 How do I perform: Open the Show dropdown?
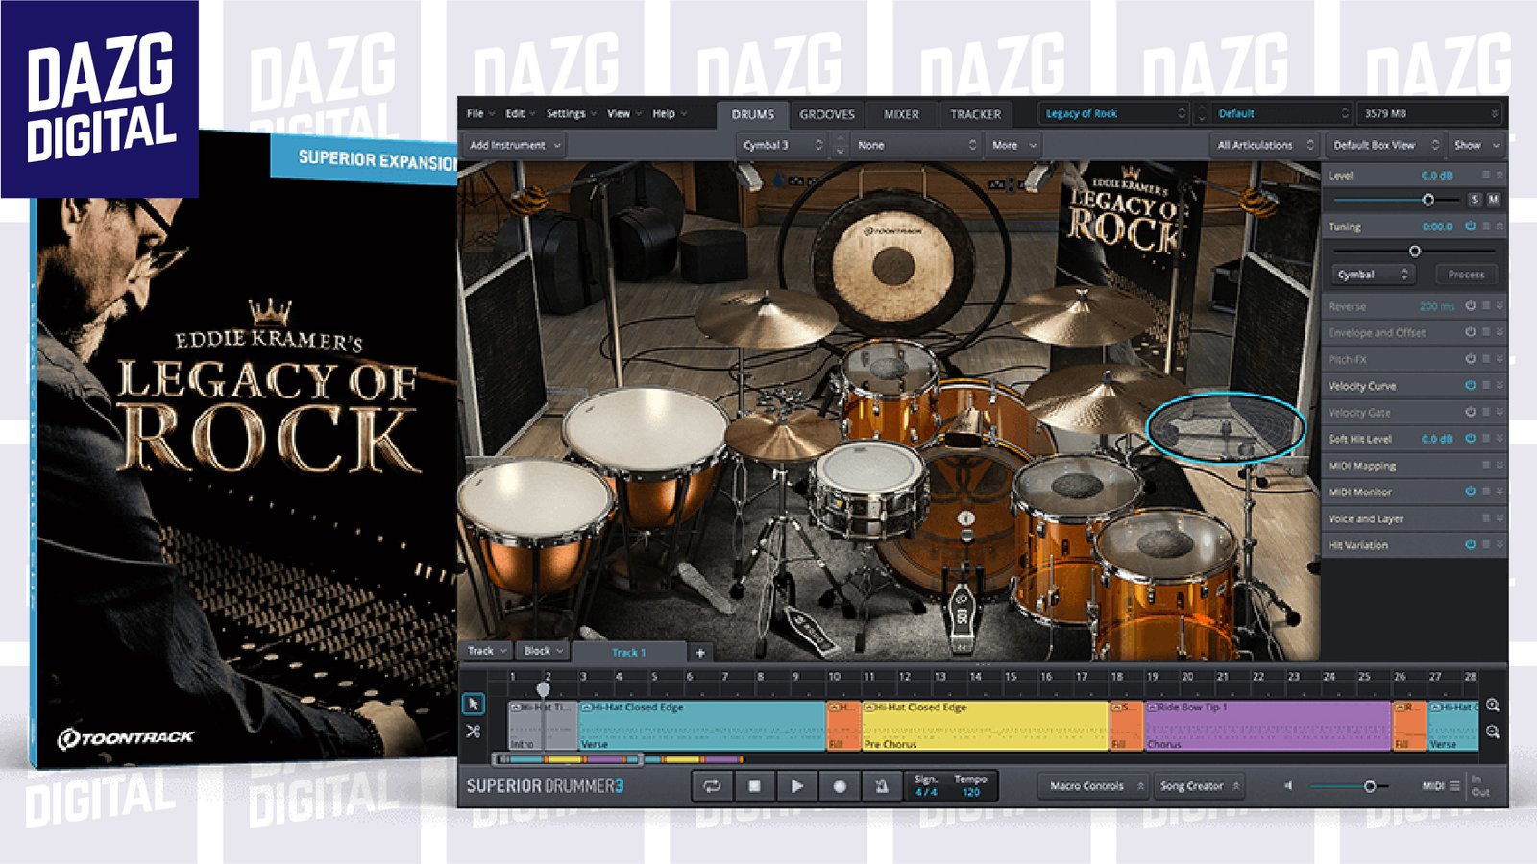tap(1476, 145)
